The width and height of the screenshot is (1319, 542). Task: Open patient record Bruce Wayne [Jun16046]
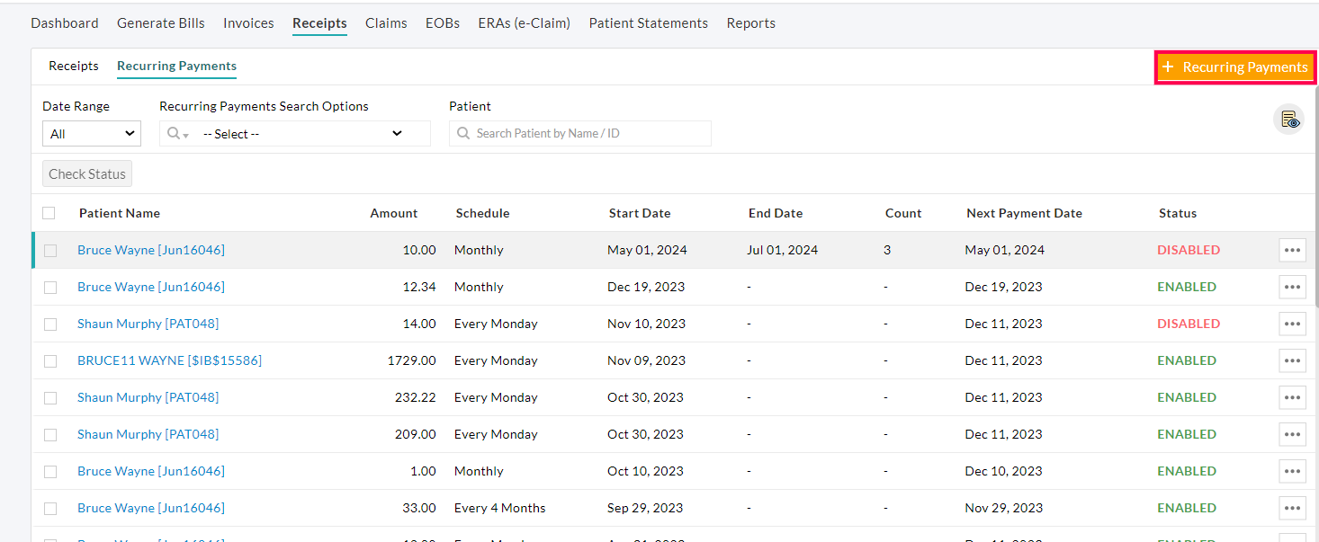pyautogui.click(x=150, y=250)
